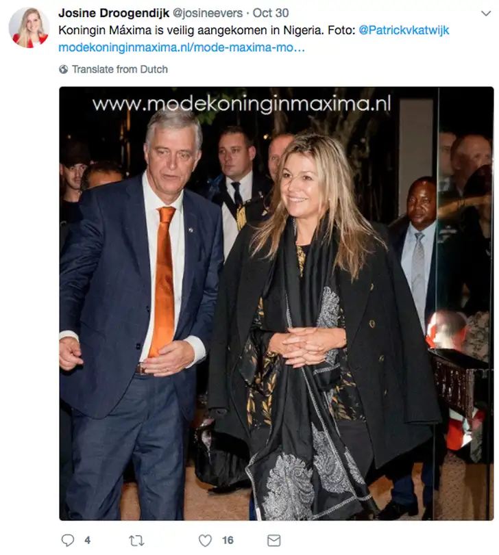Click the reply speech bubble icon
This screenshot has height=555, width=499.
click(x=67, y=540)
